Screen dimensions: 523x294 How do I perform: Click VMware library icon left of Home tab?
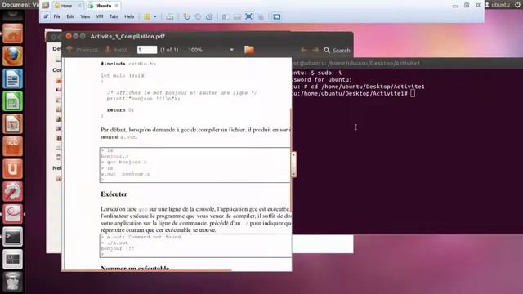46,6
